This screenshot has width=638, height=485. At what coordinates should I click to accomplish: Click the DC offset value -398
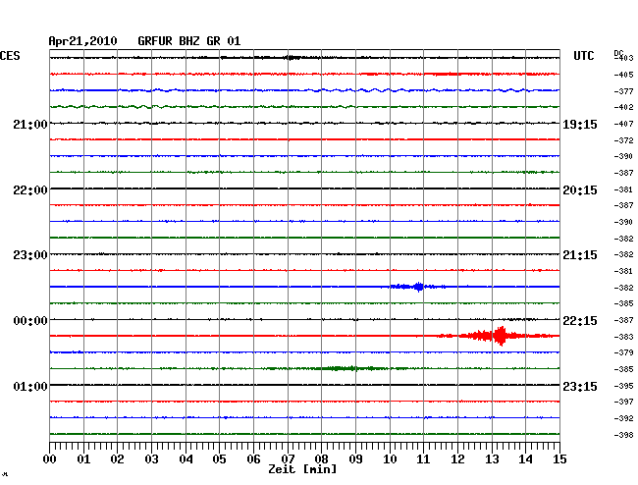point(623,435)
